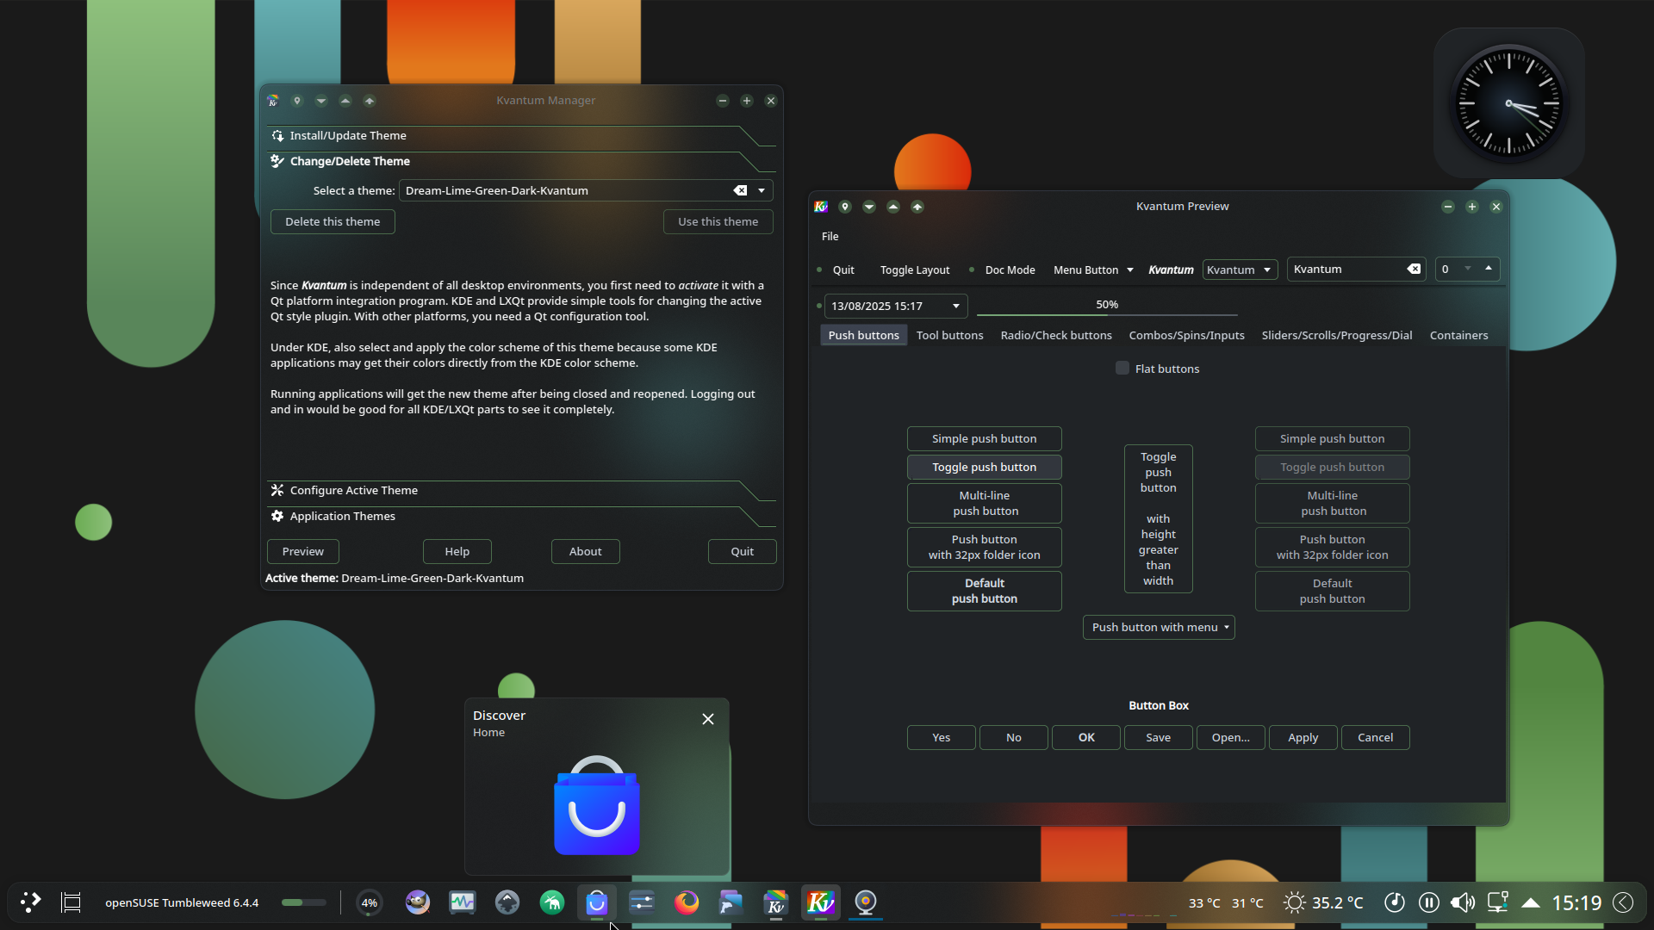The height and width of the screenshot is (930, 1654).
Task: Open the Kvantum combo box in toolbar
Action: click(1240, 270)
